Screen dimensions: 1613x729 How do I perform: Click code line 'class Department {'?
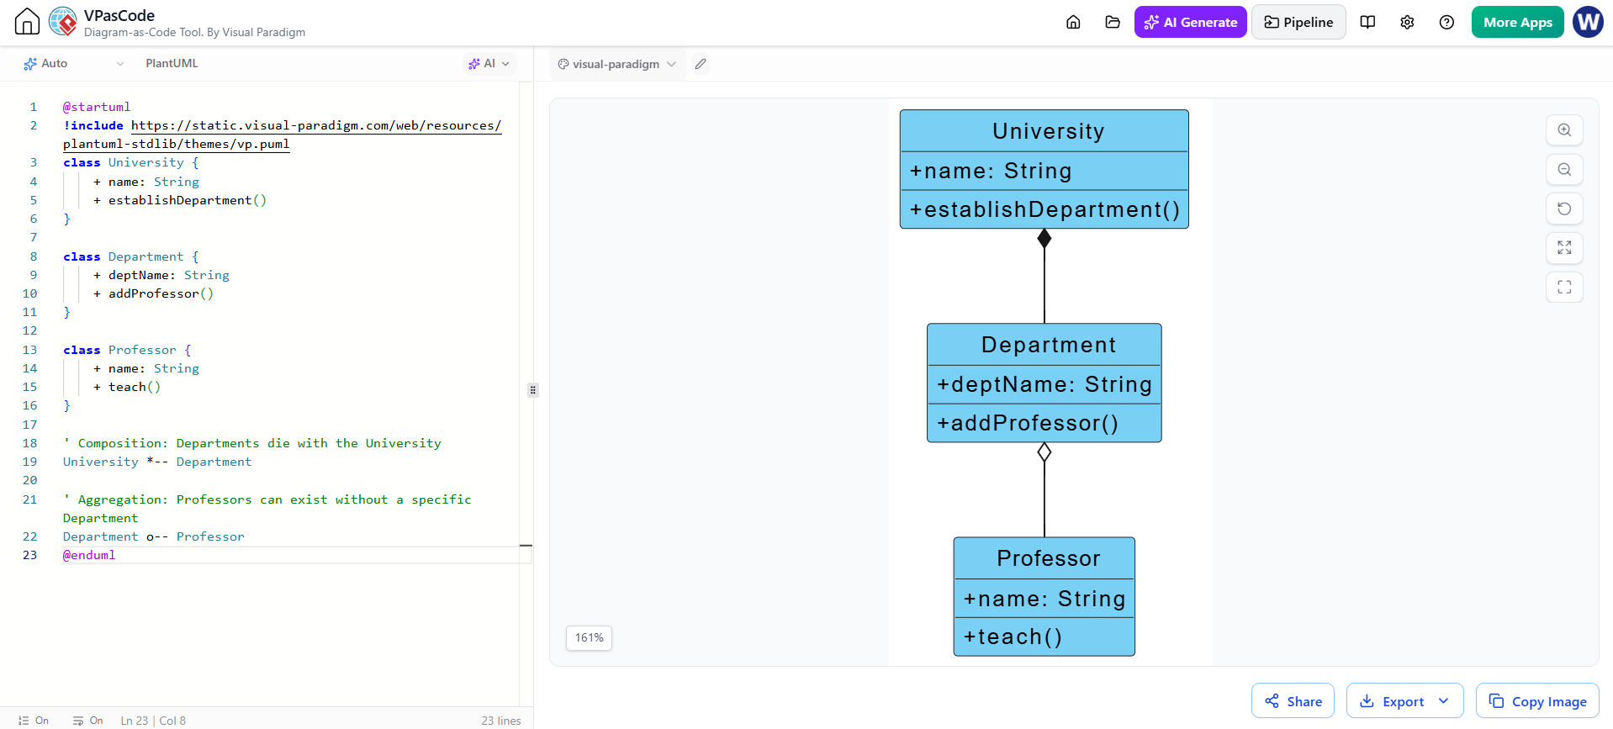click(130, 256)
